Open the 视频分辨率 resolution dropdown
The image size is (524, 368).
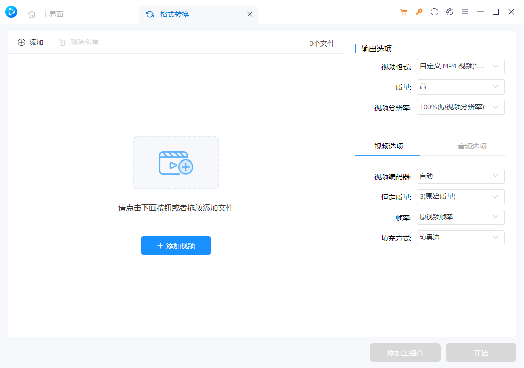[460, 107]
